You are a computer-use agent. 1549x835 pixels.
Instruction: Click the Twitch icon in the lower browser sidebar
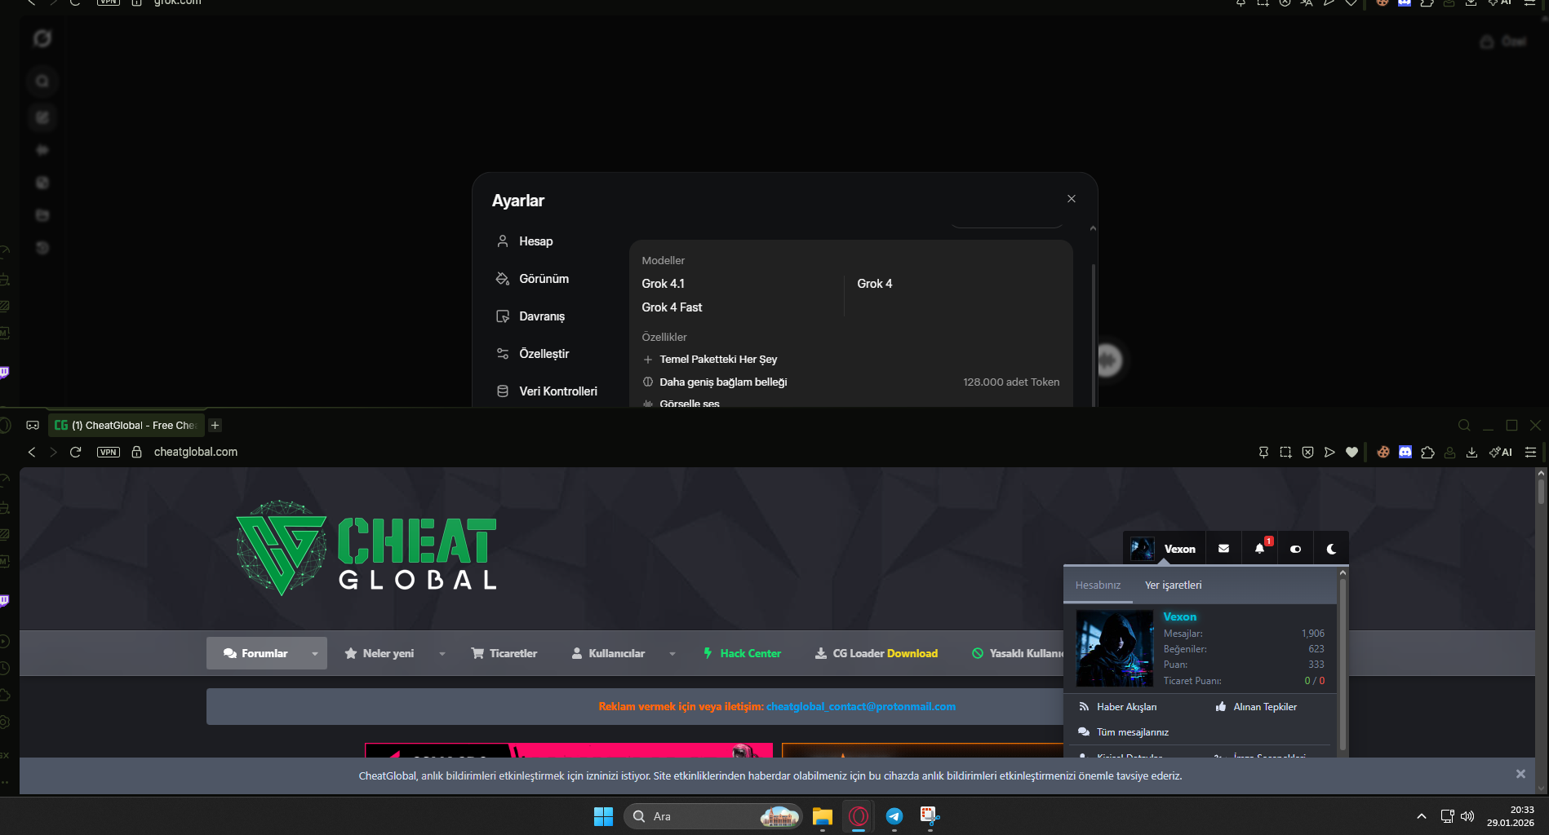click(x=4, y=601)
